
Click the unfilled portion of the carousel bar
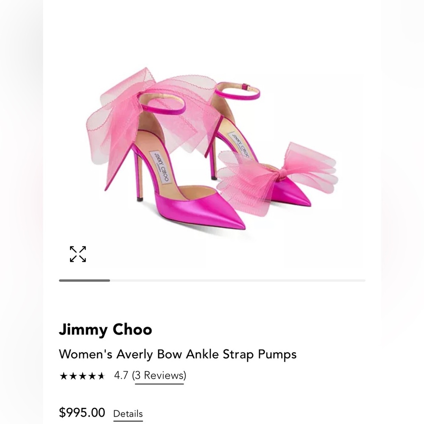coord(237,280)
